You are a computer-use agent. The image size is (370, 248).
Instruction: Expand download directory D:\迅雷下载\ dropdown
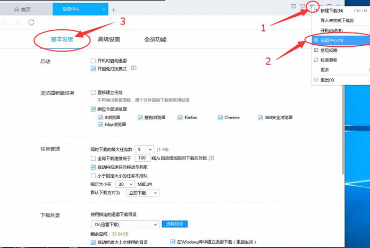pos(125,225)
